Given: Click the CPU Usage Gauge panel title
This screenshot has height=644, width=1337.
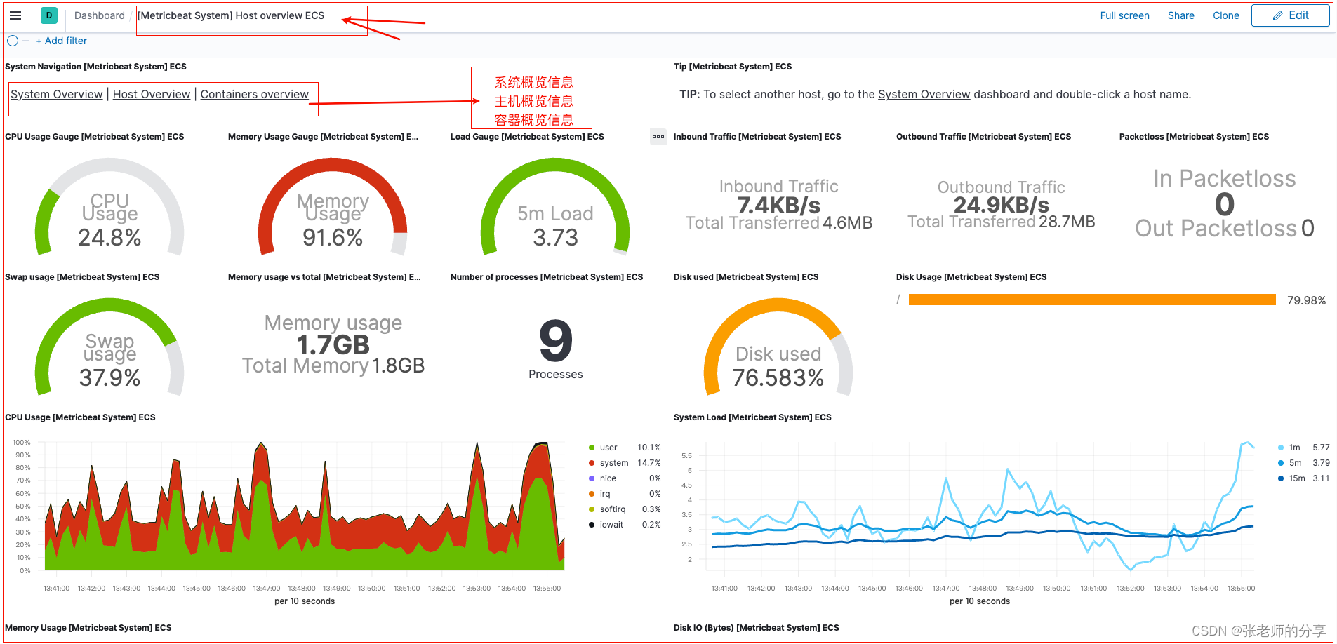Looking at the screenshot, I should pyautogui.click(x=95, y=137).
